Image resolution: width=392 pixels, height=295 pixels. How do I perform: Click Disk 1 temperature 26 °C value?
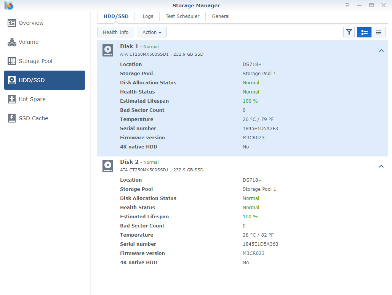pos(258,119)
